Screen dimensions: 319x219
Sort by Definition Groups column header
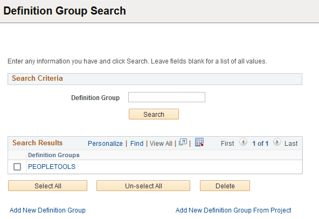coord(54,155)
